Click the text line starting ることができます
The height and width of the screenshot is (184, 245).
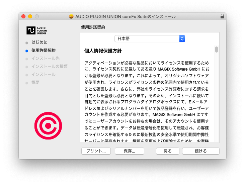[147, 128]
